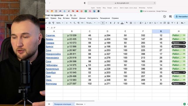This screenshot has width=188, height=106.
Task: Open green Sheets bookmark icon
Action: (86, 11)
